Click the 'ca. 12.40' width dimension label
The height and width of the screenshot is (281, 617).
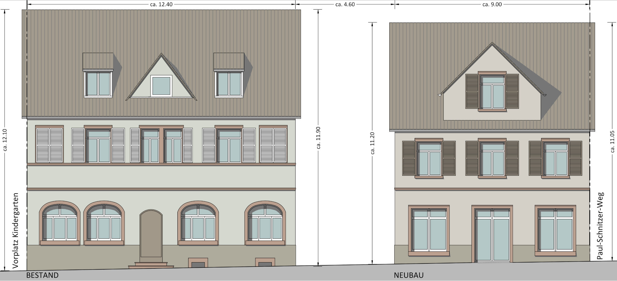(161, 4)
